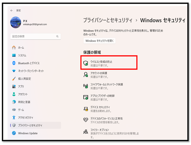Select システム in the sidebar

[35, 55]
